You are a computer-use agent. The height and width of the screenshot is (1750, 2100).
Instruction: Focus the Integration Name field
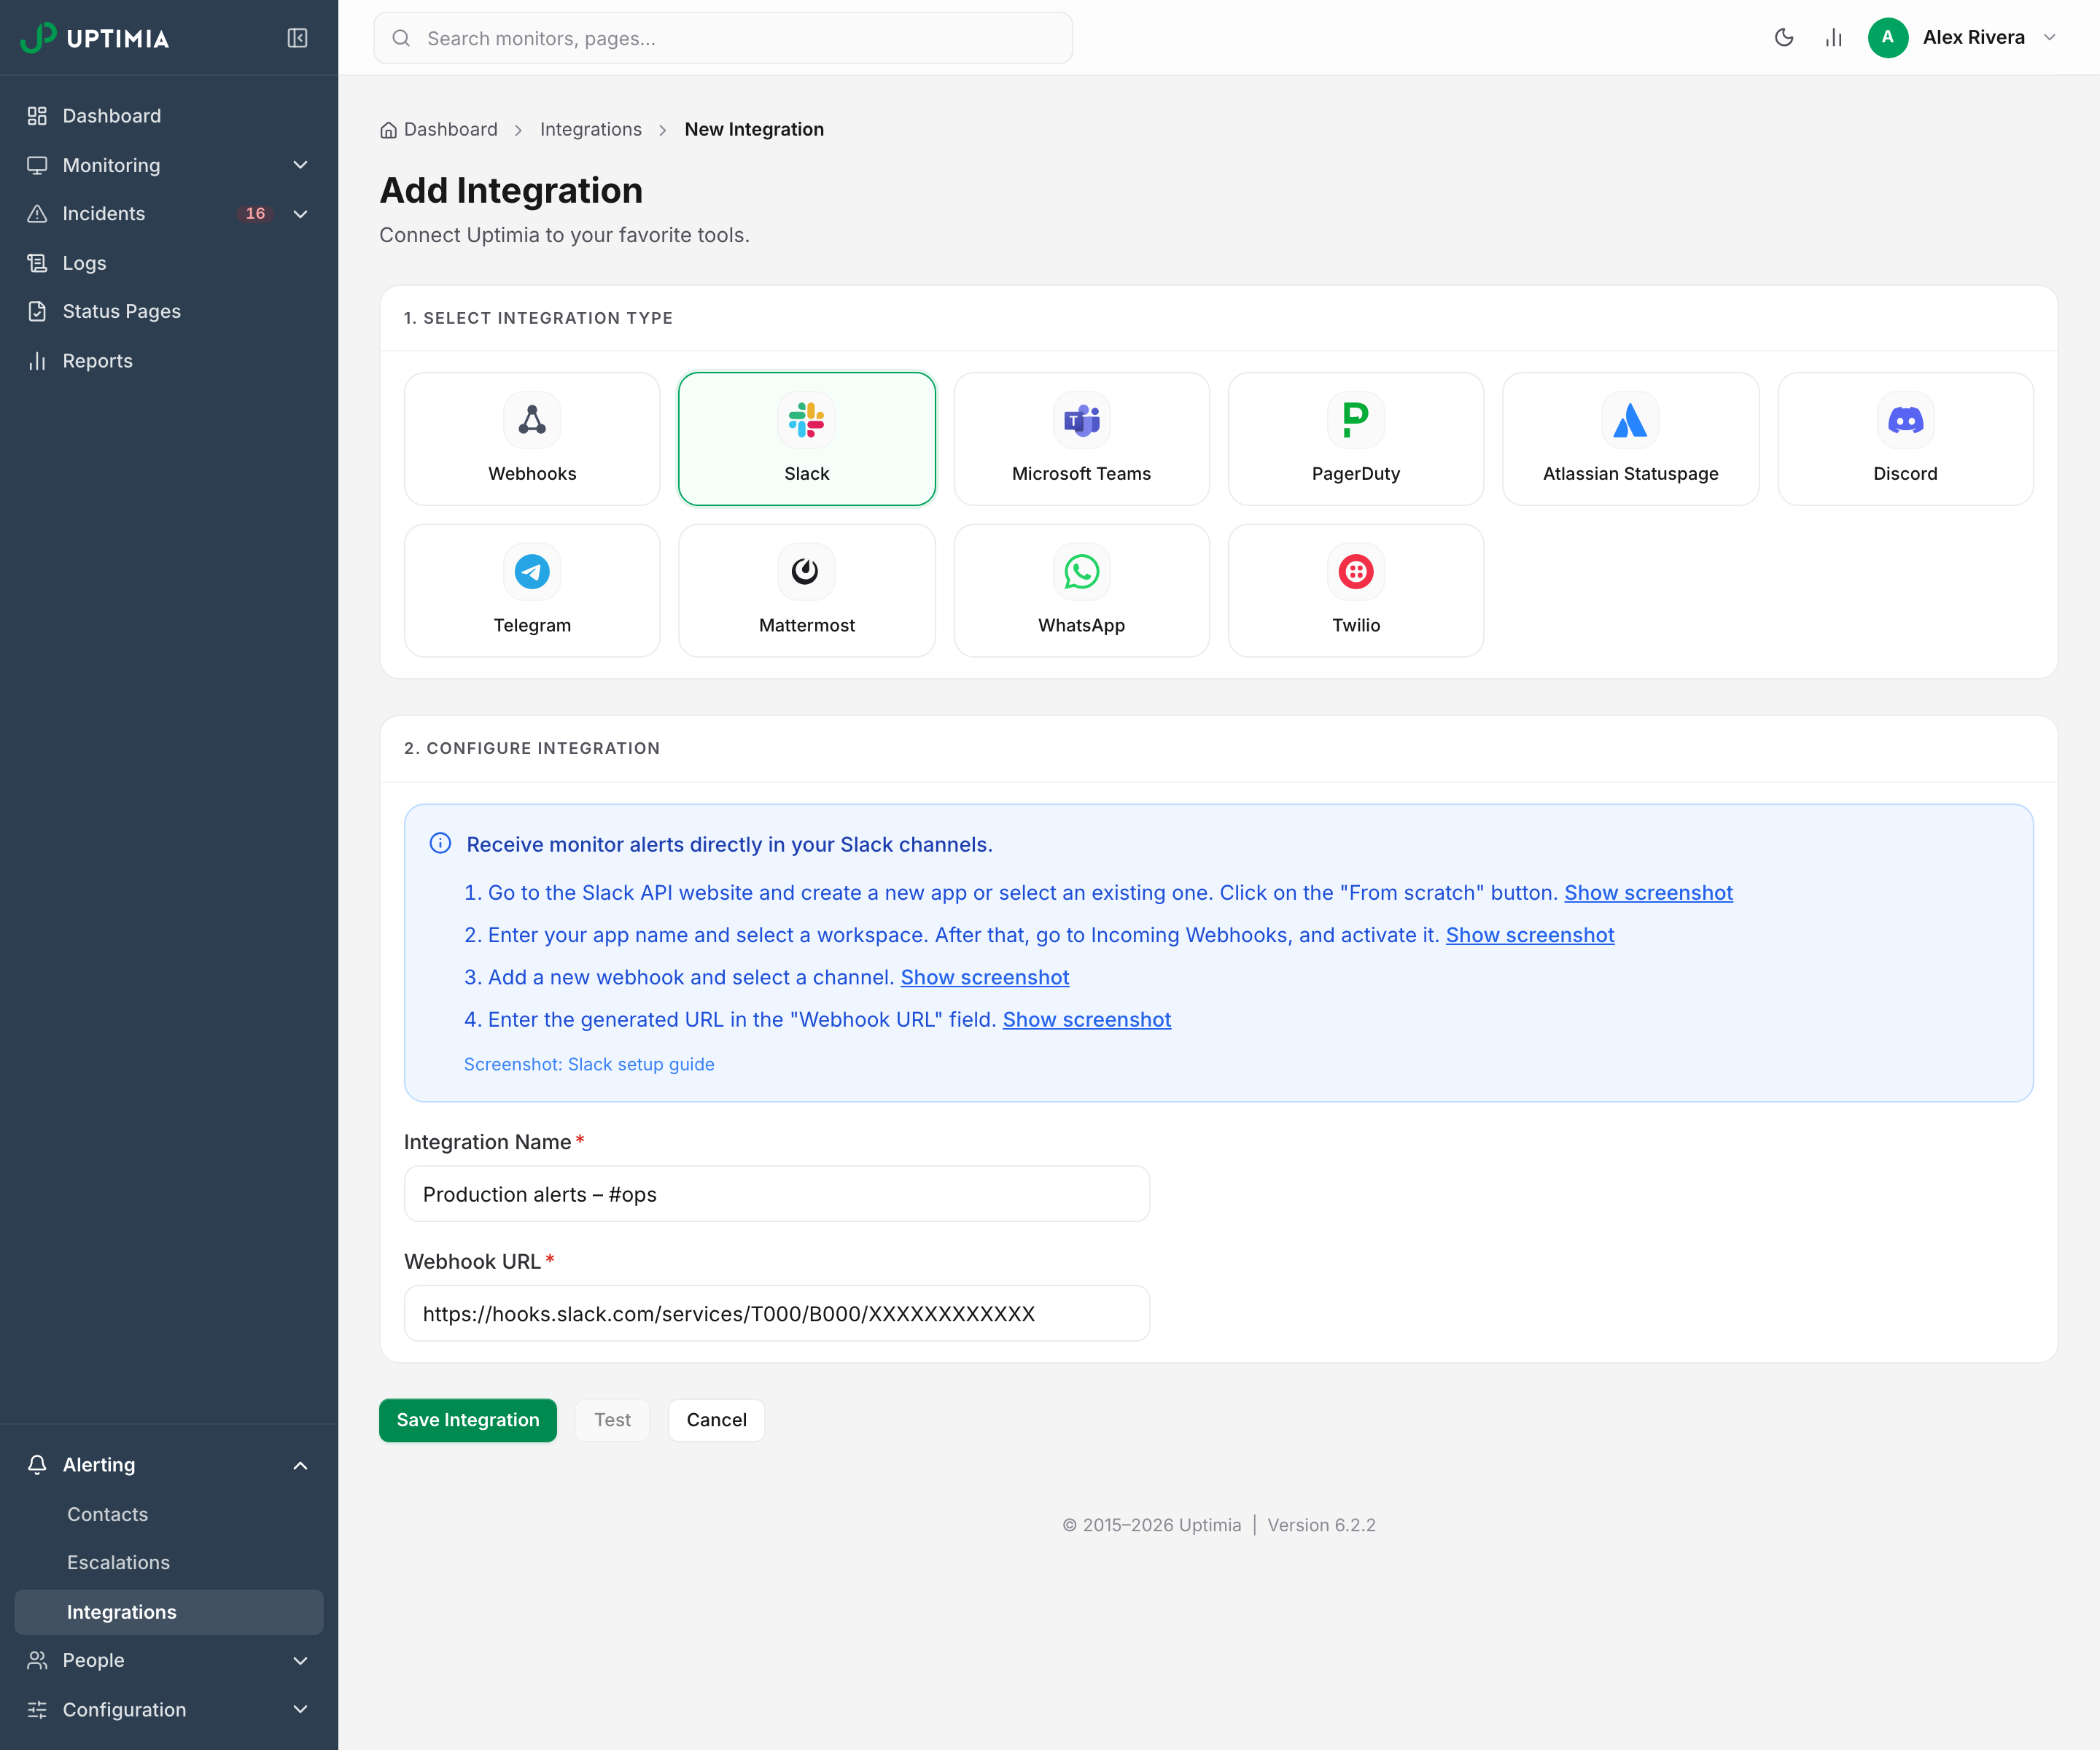(x=777, y=1194)
